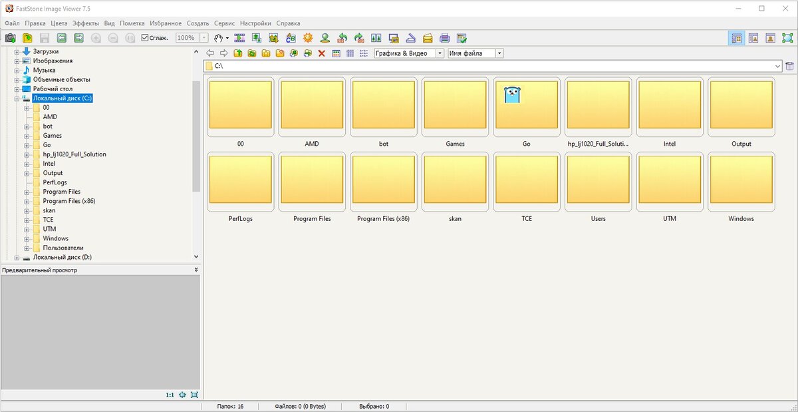Screen dimensions: 798x412
Task: Rotate image left with toolbar icon
Action: 342,38
